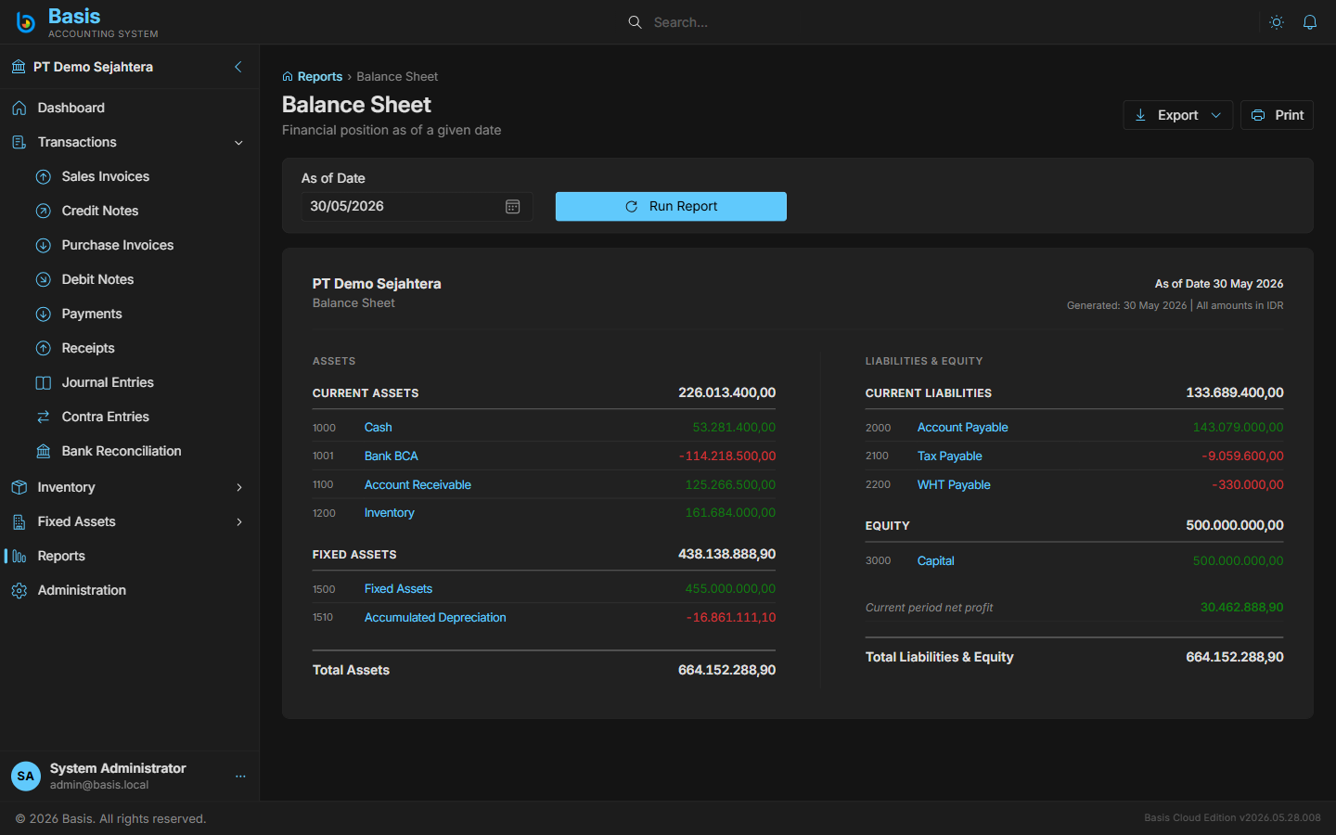1336x835 pixels.
Task: Click the Journal Entries book icon
Action: click(44, 382)
